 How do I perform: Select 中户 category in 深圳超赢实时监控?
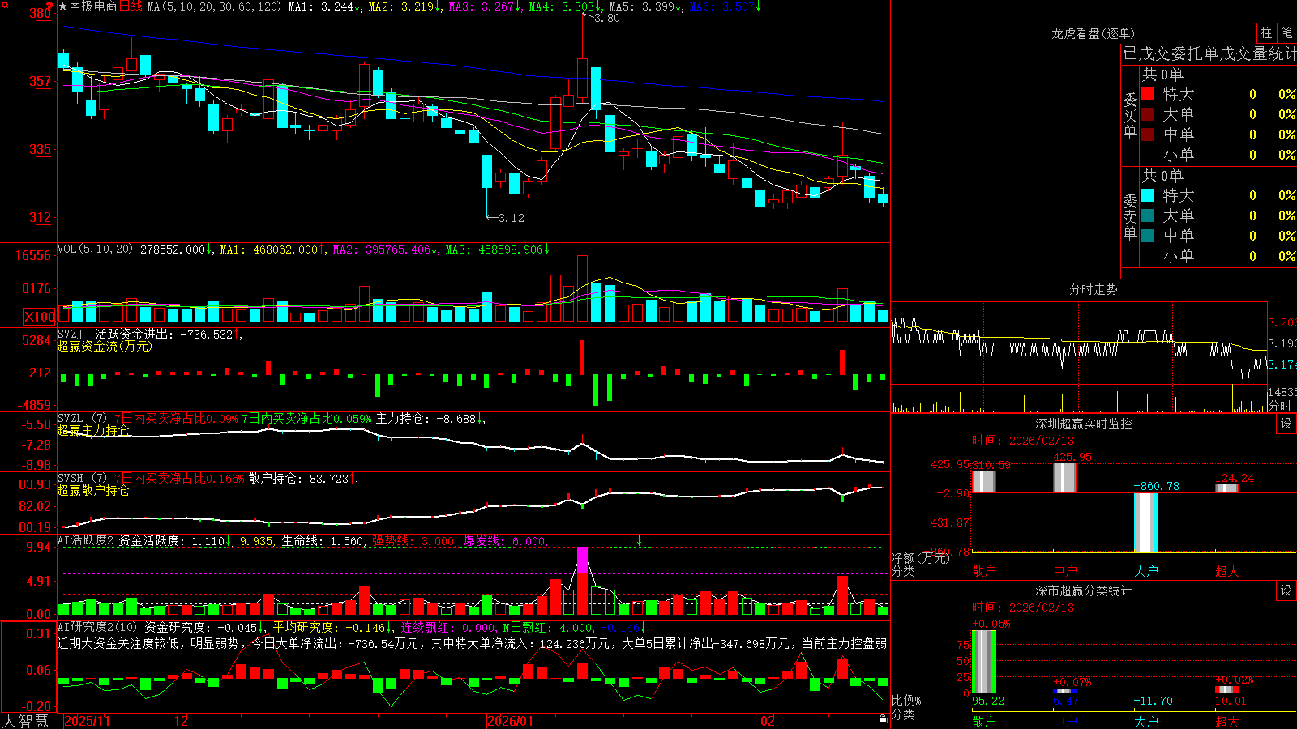click(x=1065, y=571)
